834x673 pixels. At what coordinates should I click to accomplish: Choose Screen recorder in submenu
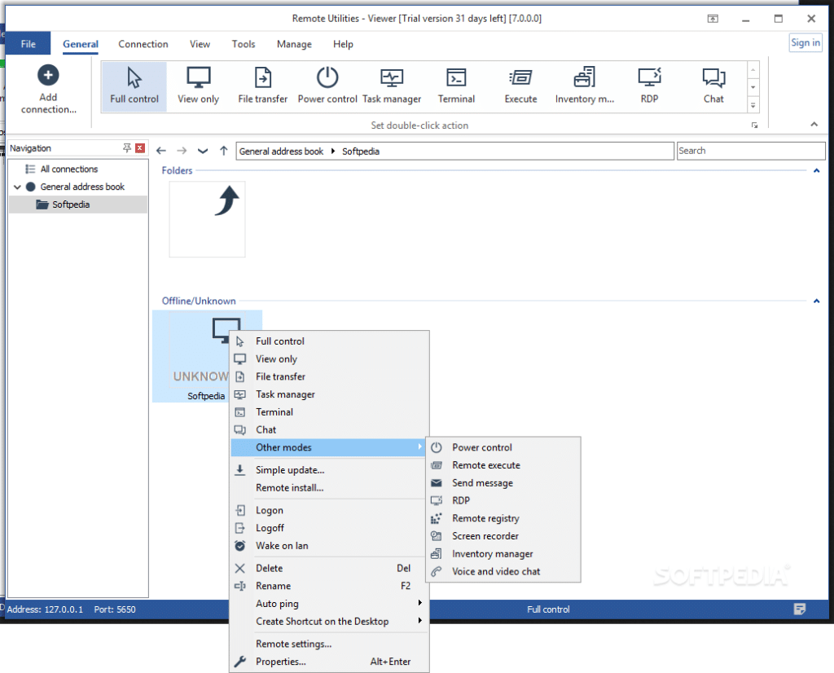503,536
